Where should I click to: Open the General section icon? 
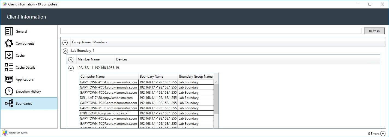(9, 31)
